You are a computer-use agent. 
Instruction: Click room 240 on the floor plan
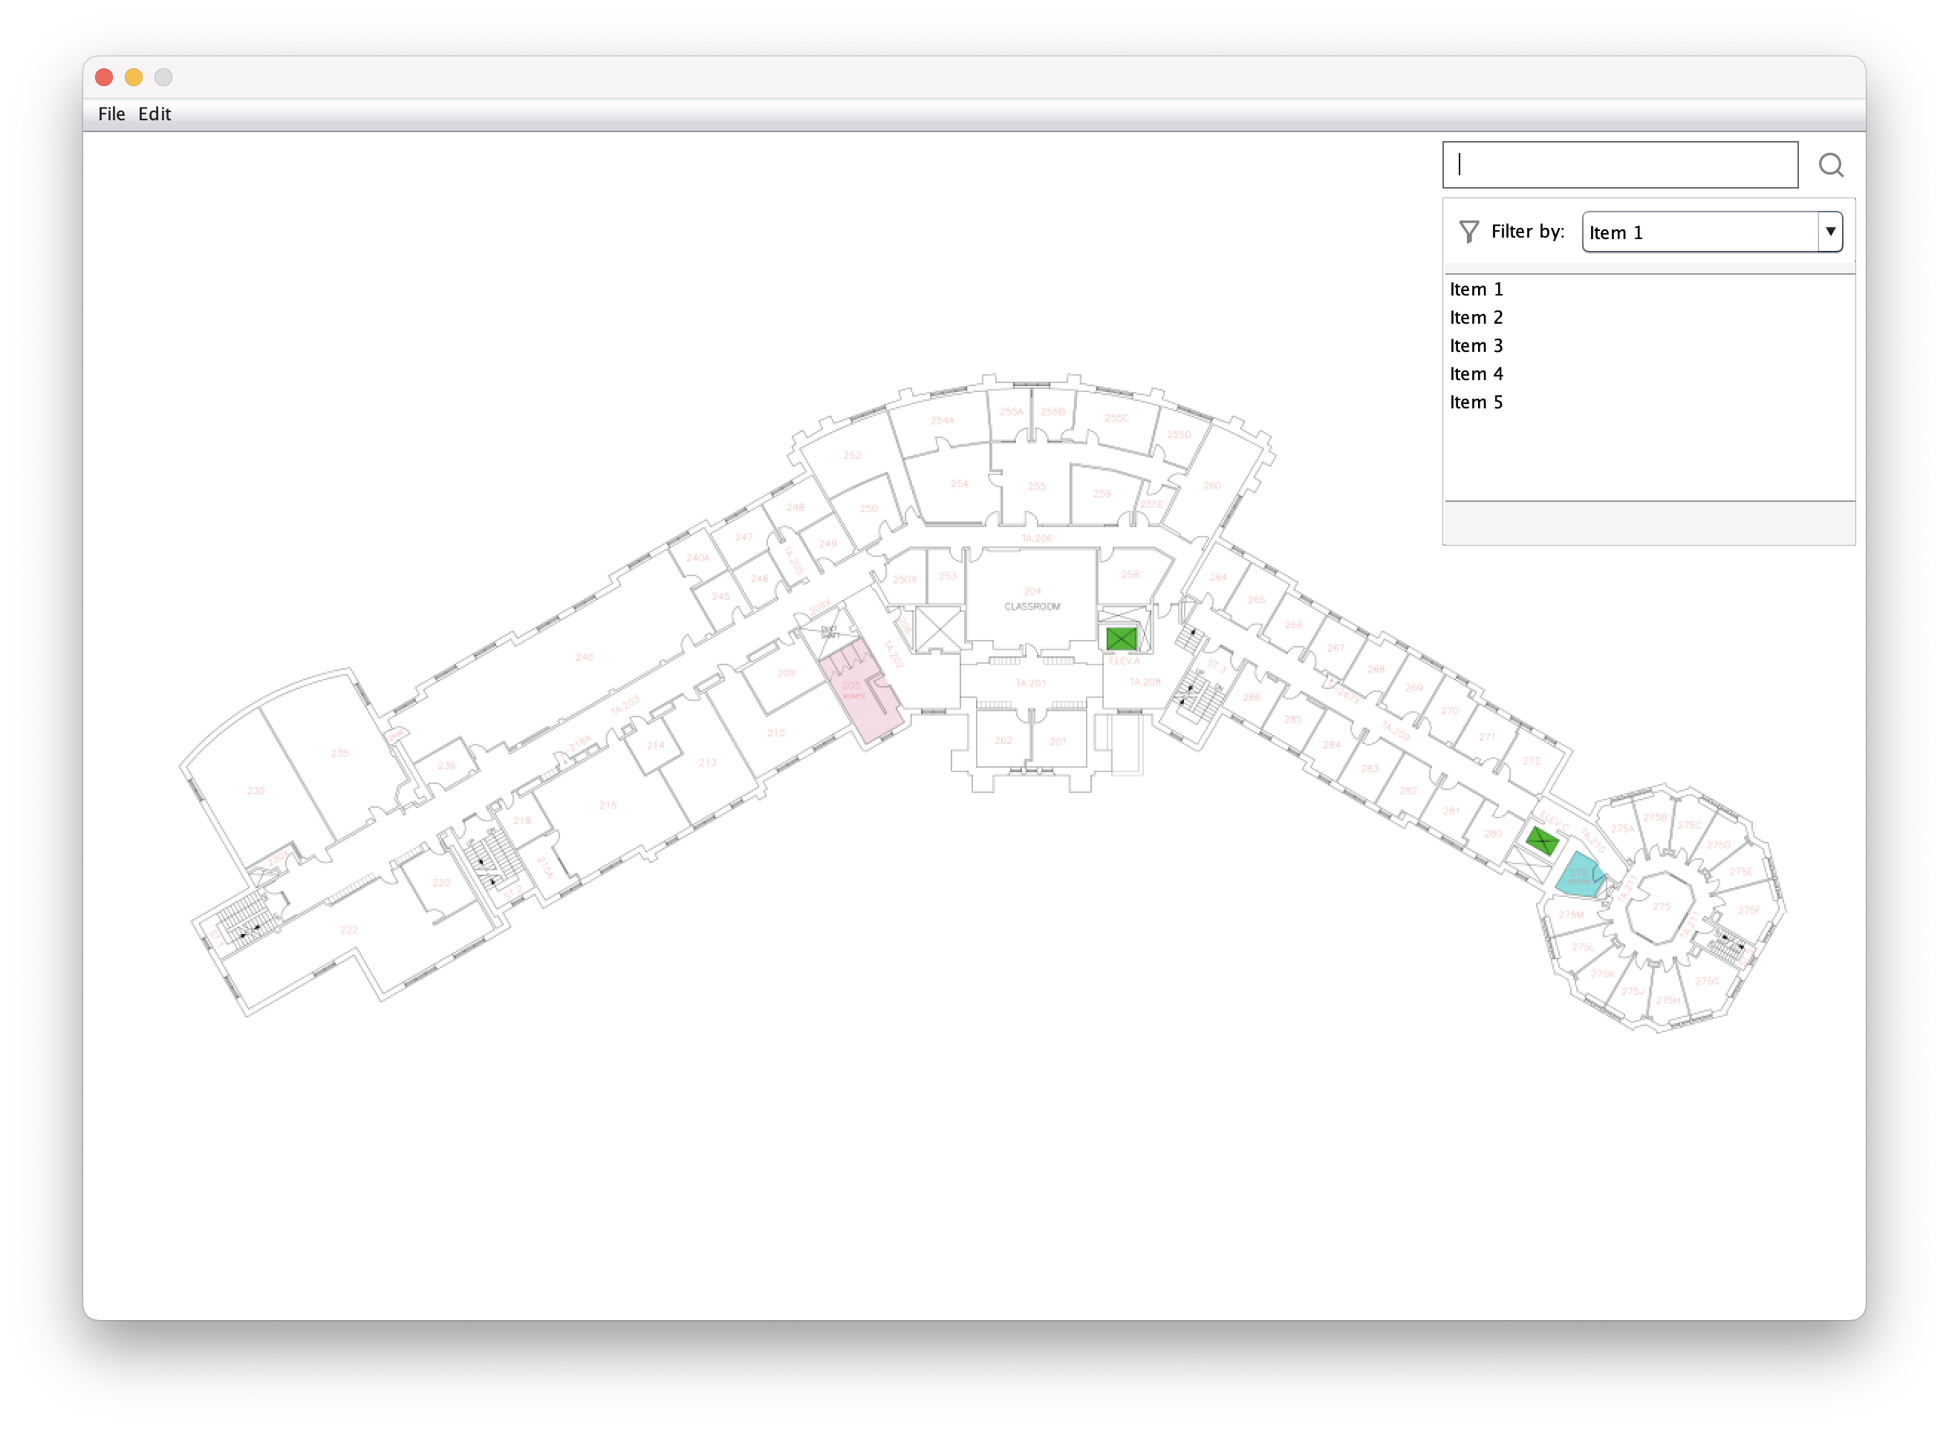(585, 657)
